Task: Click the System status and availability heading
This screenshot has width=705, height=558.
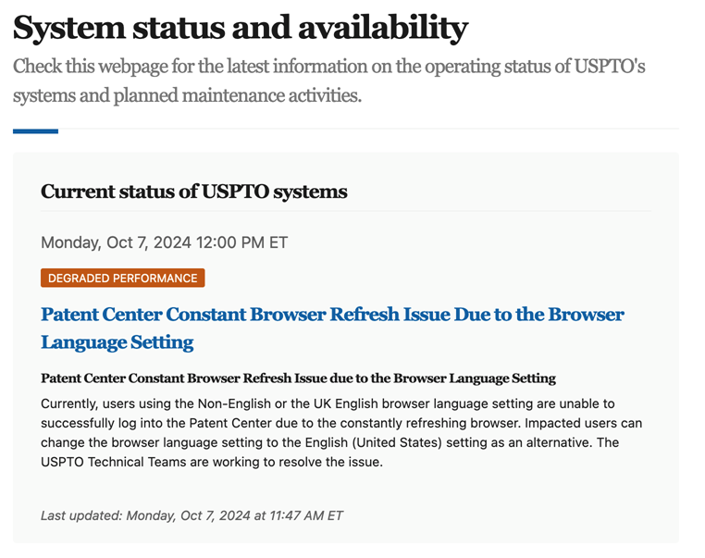Action: tap(241, 29)
